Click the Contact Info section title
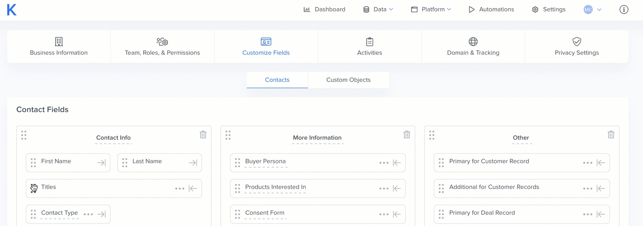Image resolution: width=643 pixels, height=226 pixels. pyautogui.click(x=113, y=138)
